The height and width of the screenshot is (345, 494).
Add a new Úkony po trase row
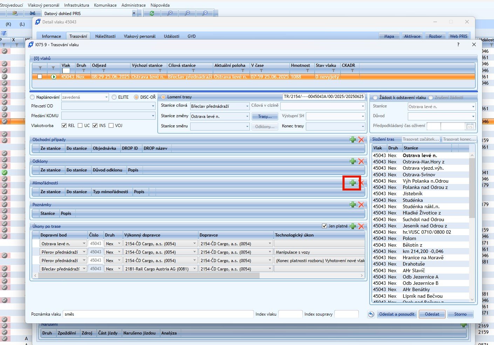coord(352,226)
